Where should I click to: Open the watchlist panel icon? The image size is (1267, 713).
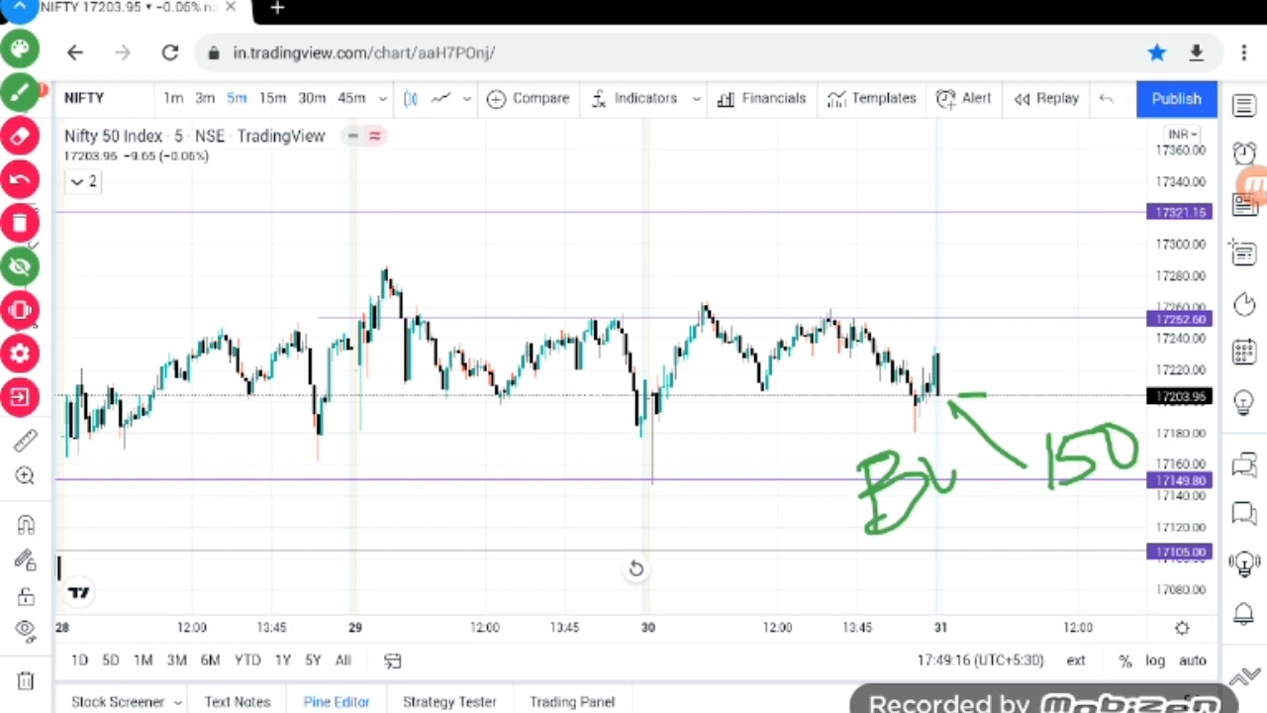click(1244, 105)
